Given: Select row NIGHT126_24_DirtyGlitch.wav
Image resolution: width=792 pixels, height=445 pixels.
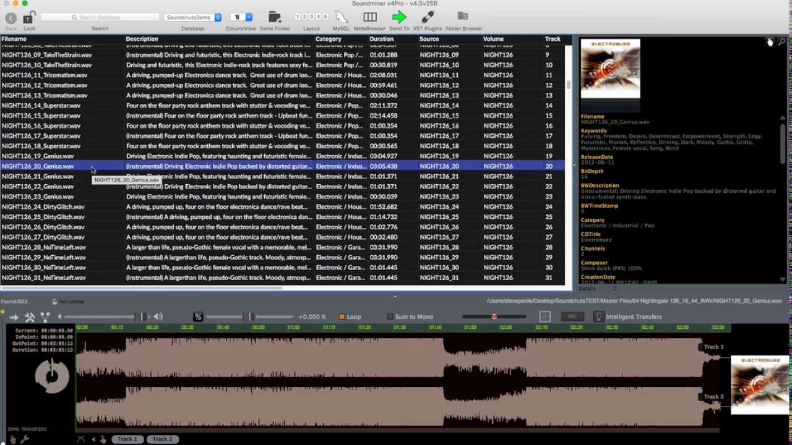Looking at the screenshot, I should [282, 207].
